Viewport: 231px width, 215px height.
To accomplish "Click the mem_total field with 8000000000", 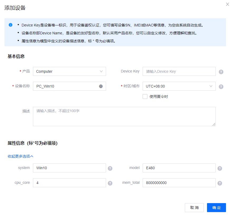I will click(179, 183).
